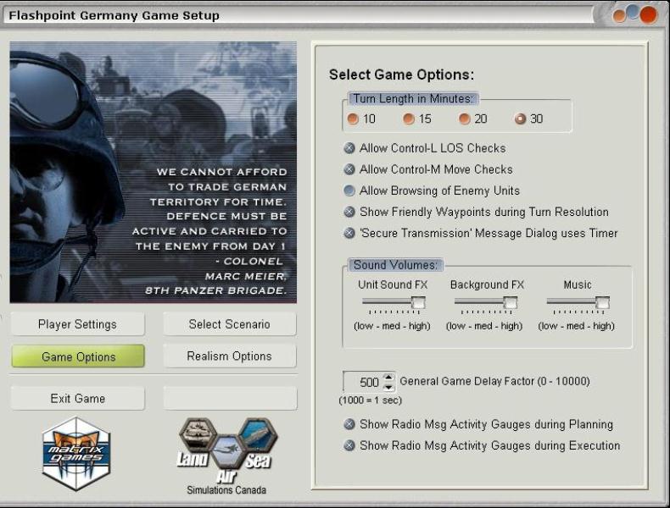Switch to Realism Options
Image resolution: width=670 pixels, height=508 pixels.
229,356
